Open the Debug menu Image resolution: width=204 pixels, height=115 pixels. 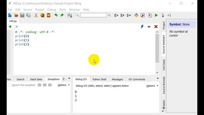click(52, 10)
